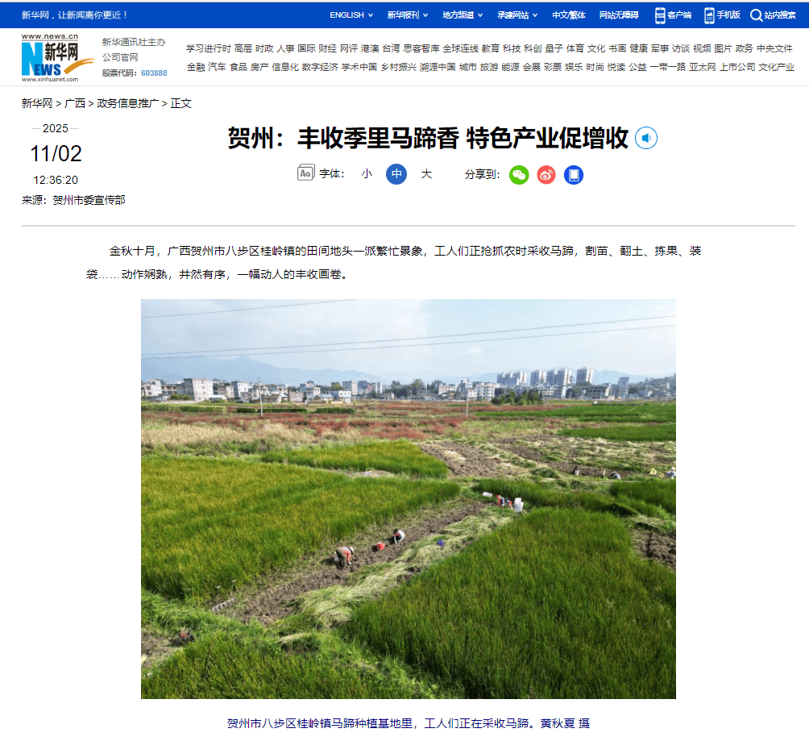Click the water chestnut field harvest photo
Screen dimensions: 809x741
408,498
